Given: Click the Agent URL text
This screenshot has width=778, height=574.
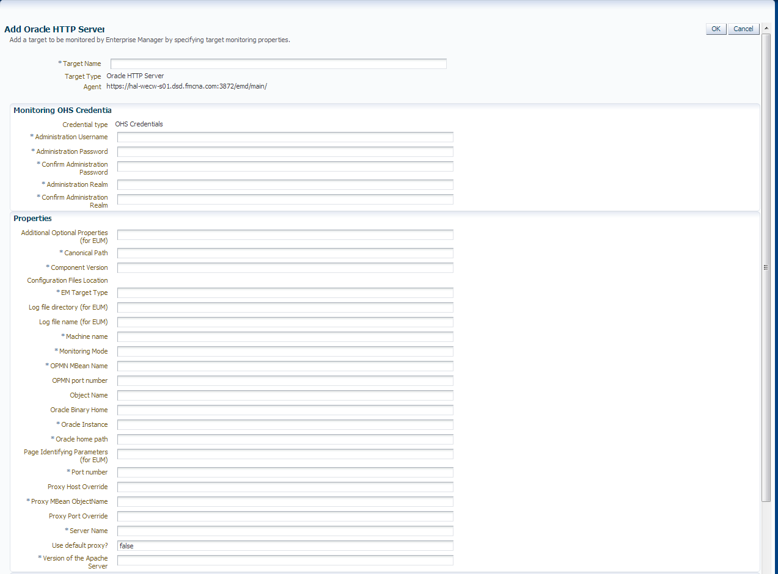Looking at the screenshot, I should click(x=187, y=87).
